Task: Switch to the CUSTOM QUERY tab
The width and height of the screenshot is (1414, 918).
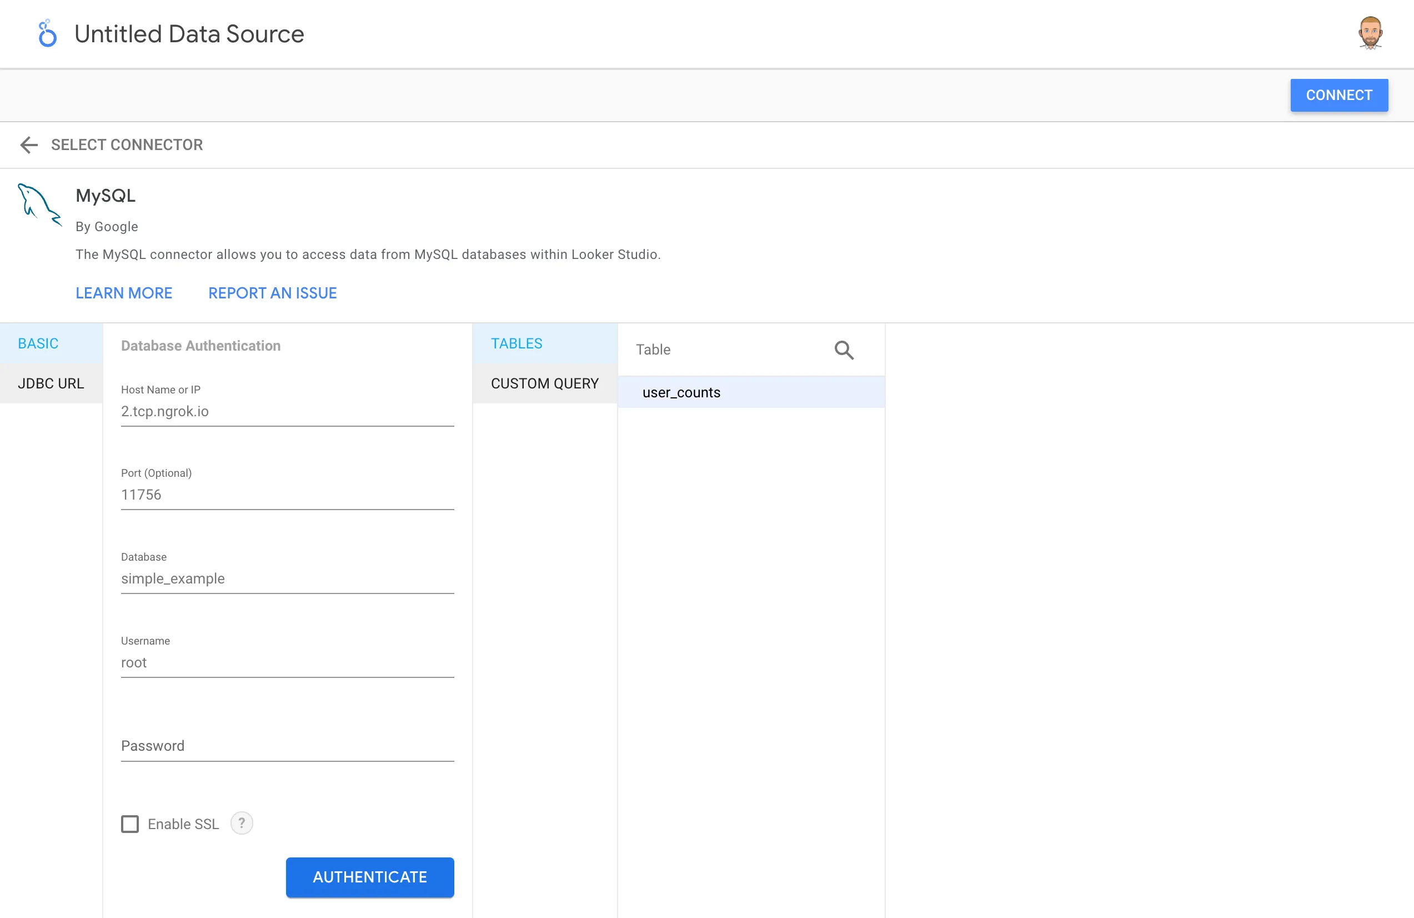Action: pyautogui.click(x=544, y=383)
